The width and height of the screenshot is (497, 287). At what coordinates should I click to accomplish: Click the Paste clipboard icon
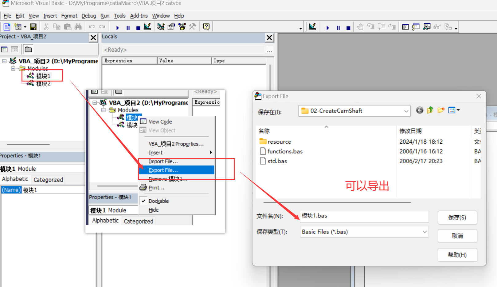(x=68, y=27)
